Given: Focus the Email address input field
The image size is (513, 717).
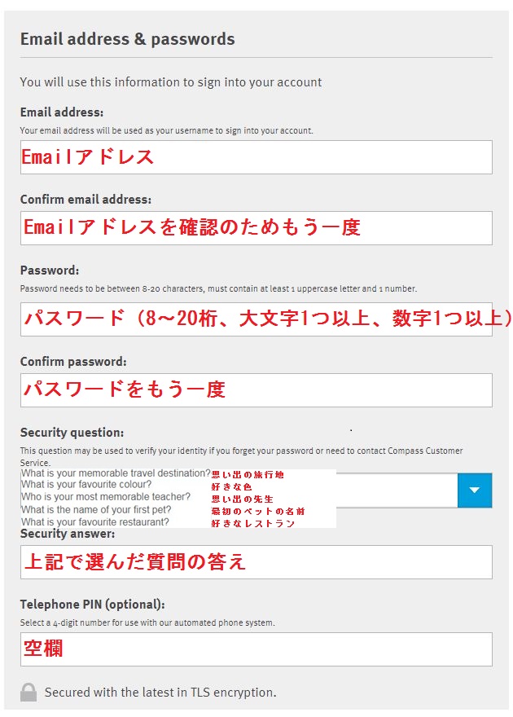Looking at the screenshot, I should pos(256,157).
